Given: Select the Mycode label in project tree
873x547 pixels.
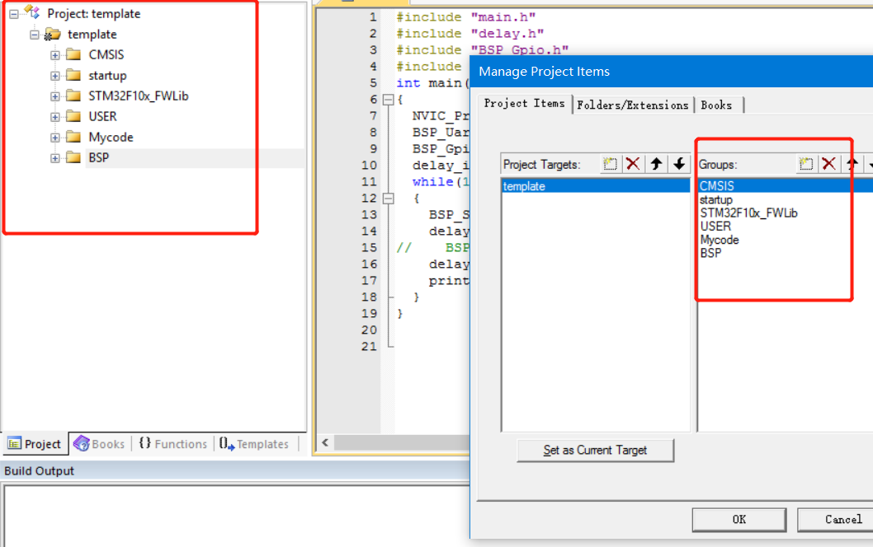Looking at the screenshot, I should point(111,138).
